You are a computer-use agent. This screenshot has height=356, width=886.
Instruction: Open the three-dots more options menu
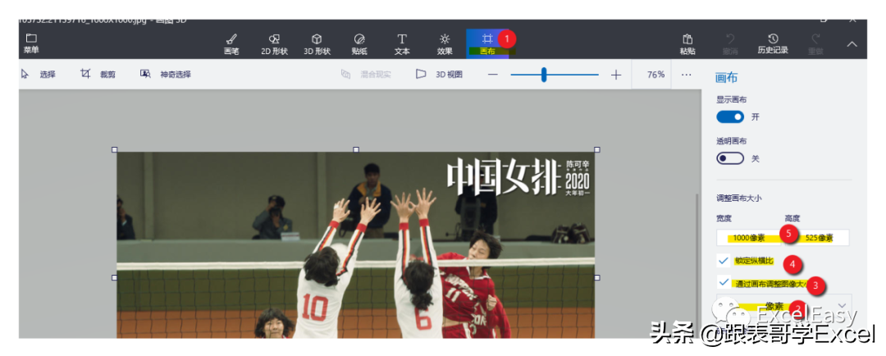(x=686, y=74)
